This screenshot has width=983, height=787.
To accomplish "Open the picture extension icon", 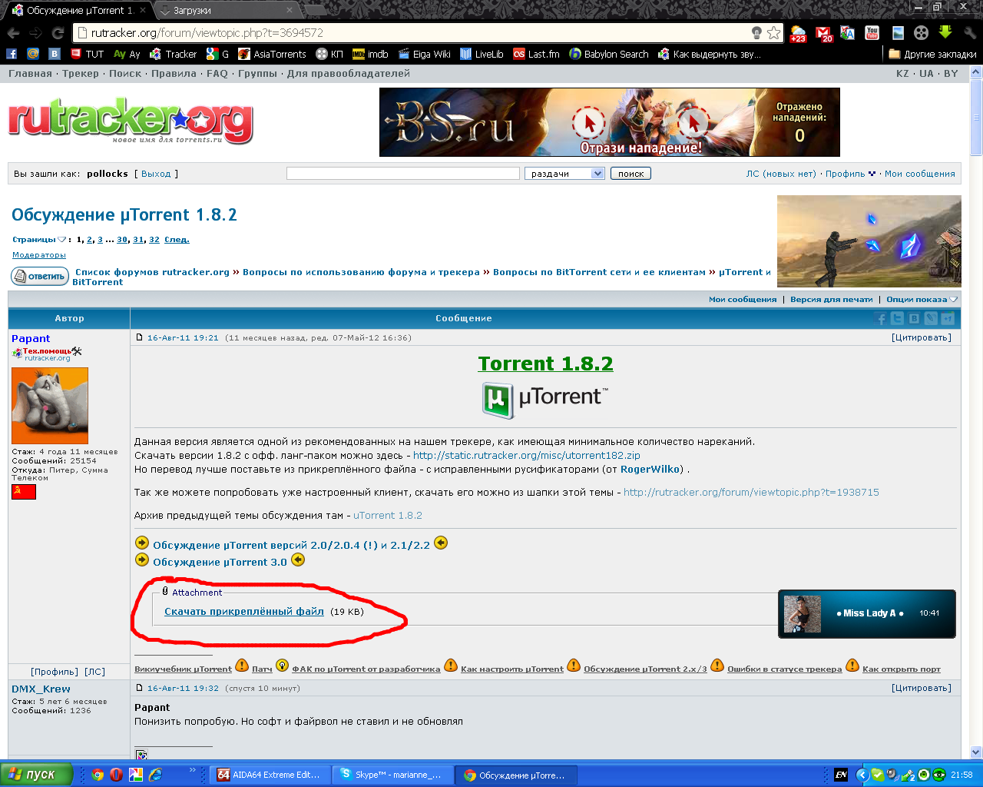I will point(897,33).
